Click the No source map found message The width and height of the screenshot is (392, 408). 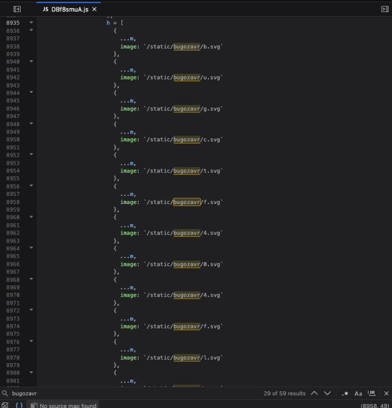68,405
